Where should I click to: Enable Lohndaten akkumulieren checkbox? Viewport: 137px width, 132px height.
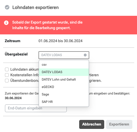(x=7, y=69)
